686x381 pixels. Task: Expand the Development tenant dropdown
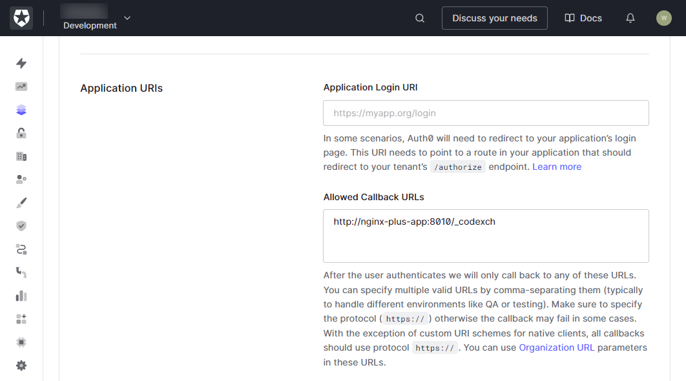(x=127, y=18)
